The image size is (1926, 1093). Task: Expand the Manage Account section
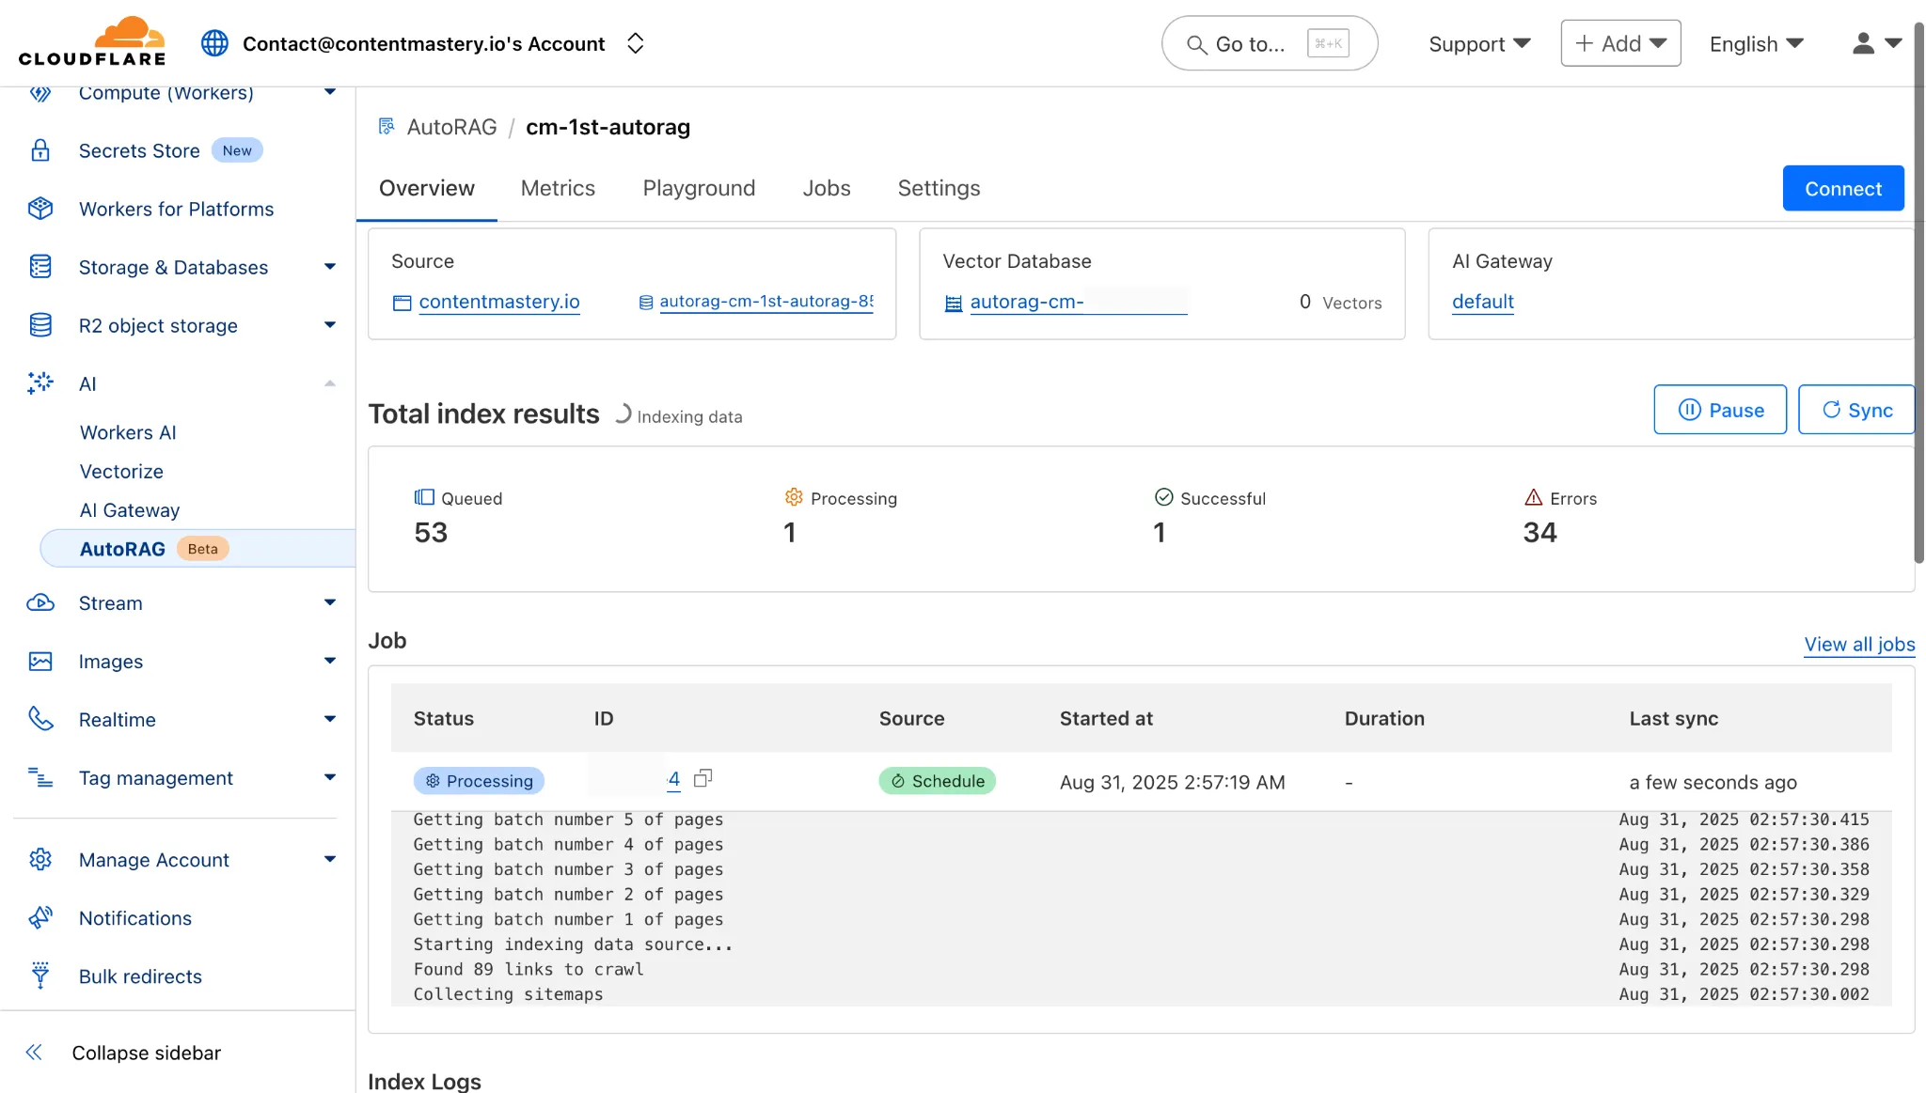point(329,860)
